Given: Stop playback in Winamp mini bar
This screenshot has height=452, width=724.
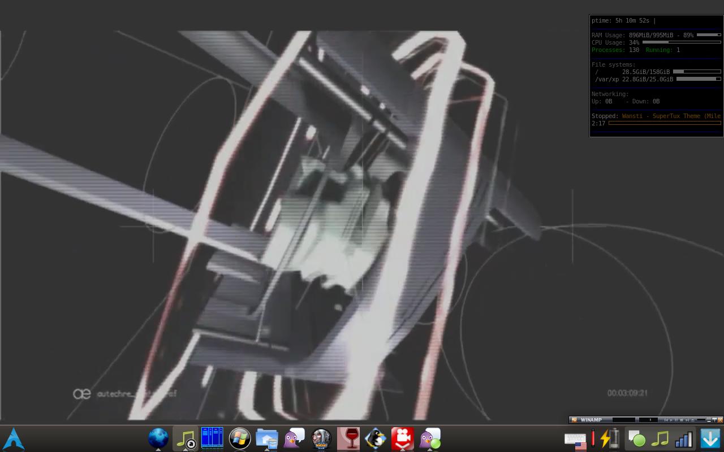Looking at the screenshot, I should coord(682,420).
